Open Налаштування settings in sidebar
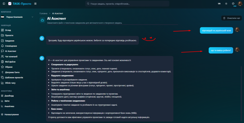This screenshot has width=244, height=123. 12,114
